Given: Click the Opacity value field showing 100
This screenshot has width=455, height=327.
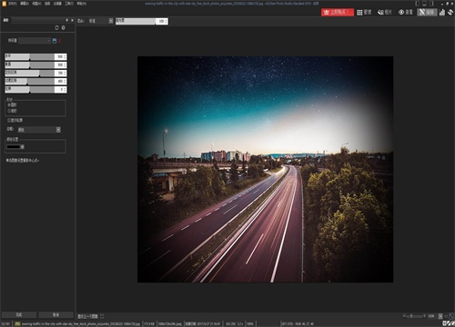Looking at the screenshot, I should coord(161,21).
